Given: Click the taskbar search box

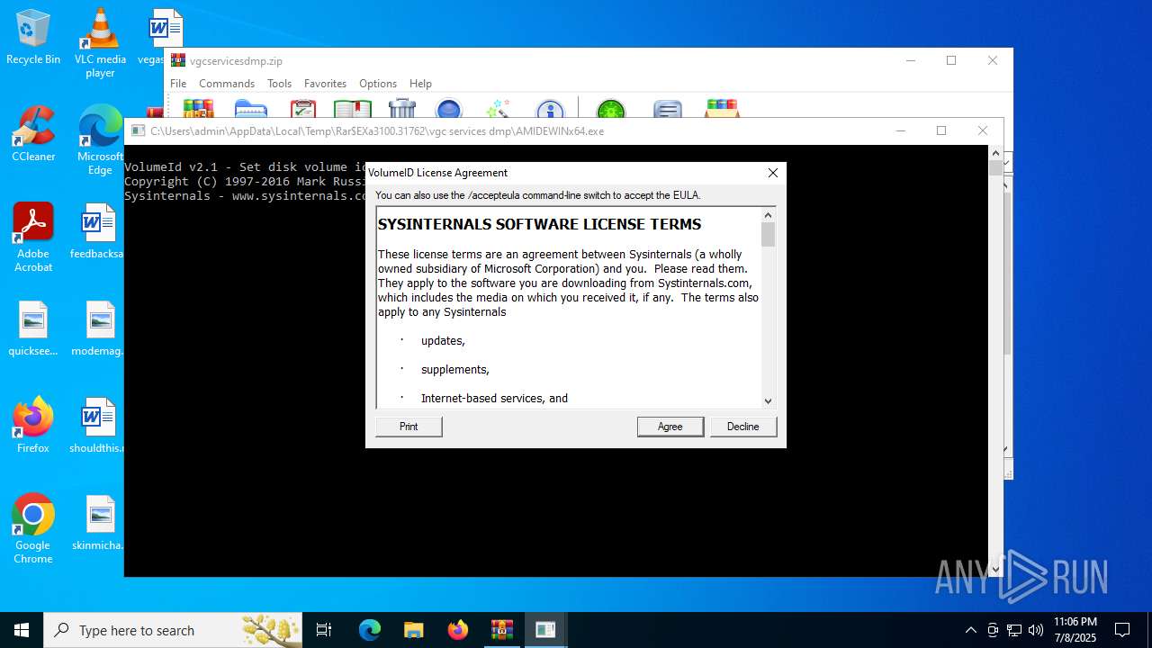Looking at the screenshot, I should [174, 630].
